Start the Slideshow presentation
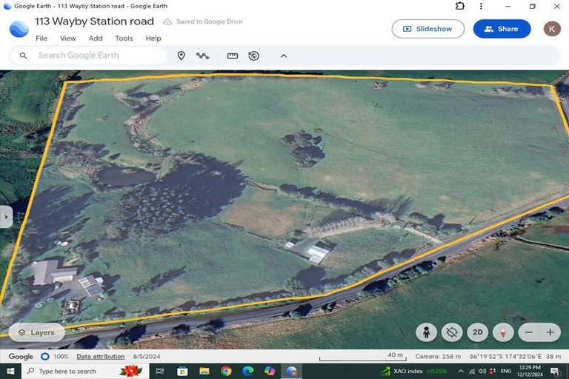Screen dimensions: 569x379 427,29
